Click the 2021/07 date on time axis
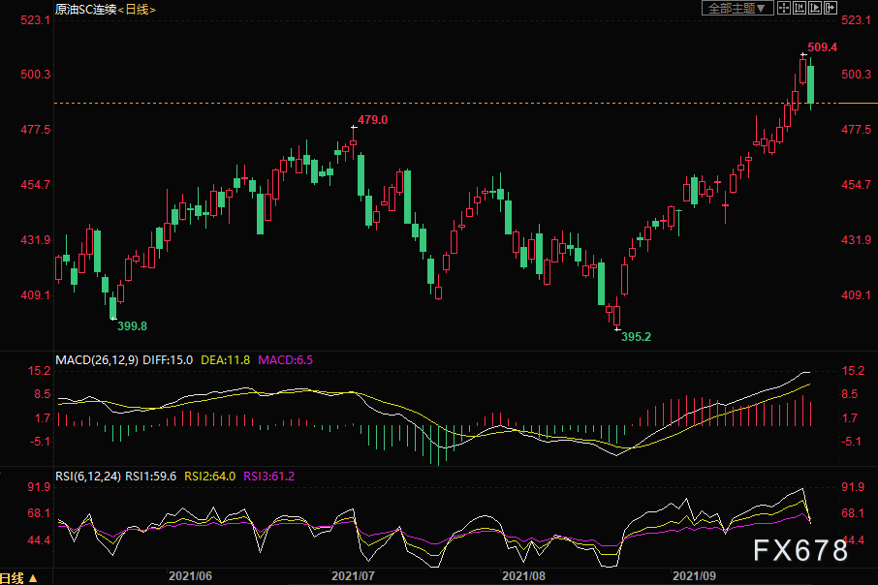The height and width of the screenshot is (585, 878). (353, 576)
